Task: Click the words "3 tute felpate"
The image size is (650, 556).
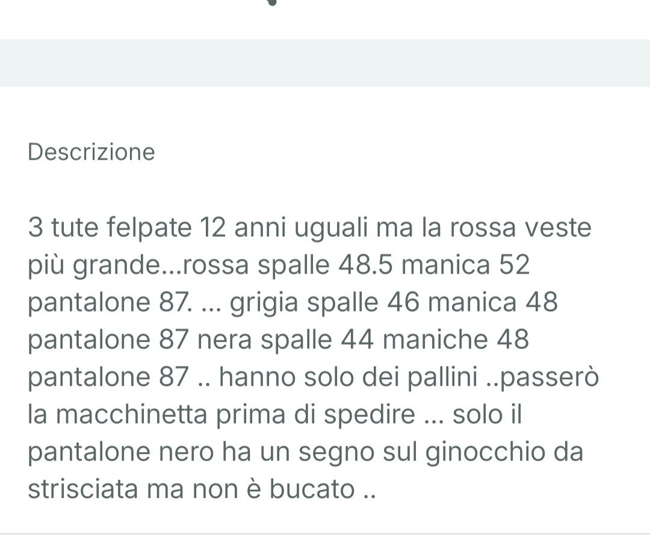Action: [x=110, y=228]
